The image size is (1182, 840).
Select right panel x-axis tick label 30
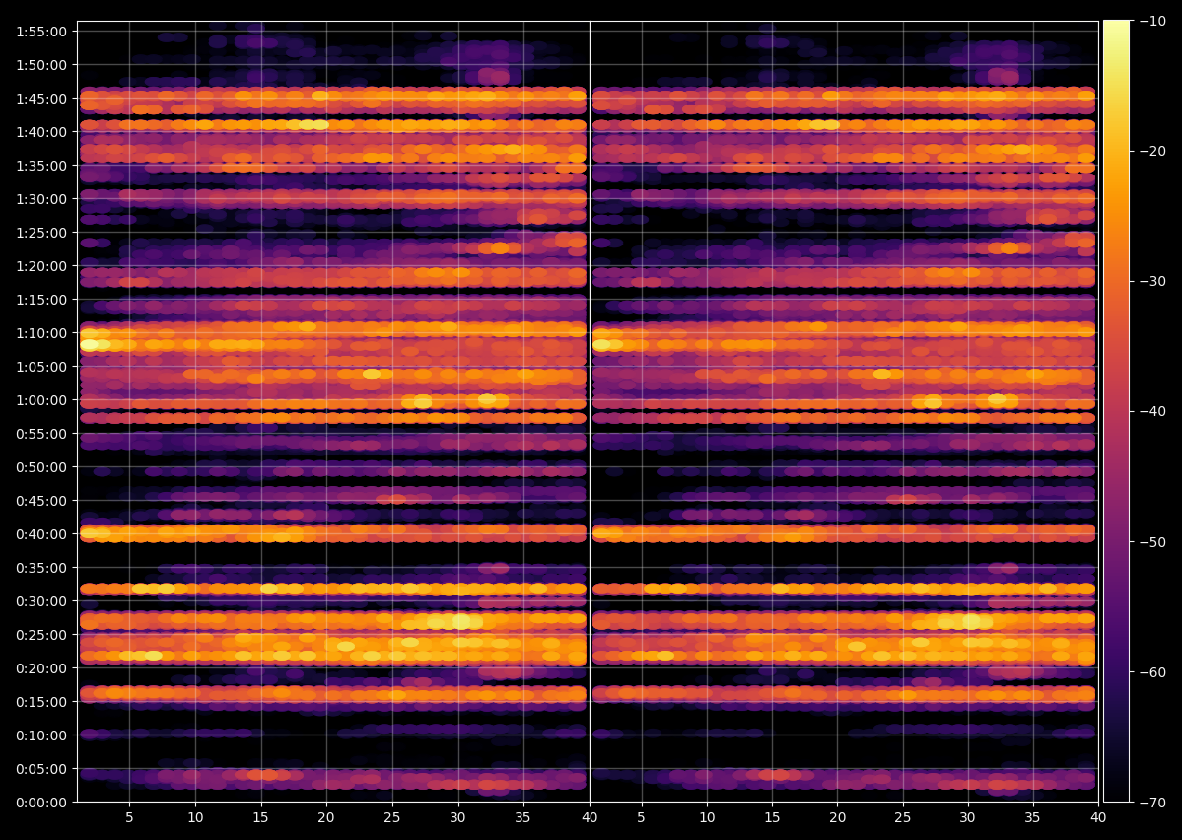coord(968,818)
